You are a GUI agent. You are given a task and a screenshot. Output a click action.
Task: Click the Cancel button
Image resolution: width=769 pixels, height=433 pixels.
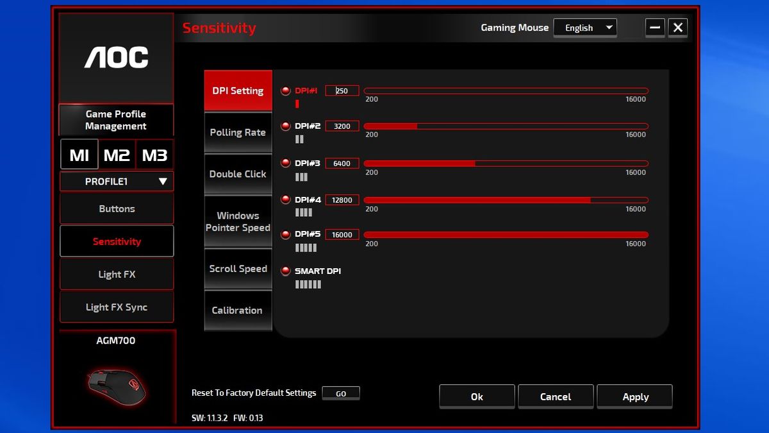(556, 396)
